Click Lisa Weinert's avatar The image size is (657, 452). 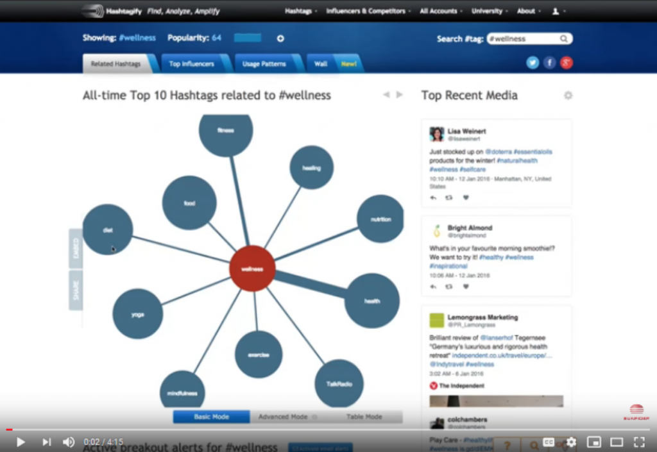(x=436, y=135)
